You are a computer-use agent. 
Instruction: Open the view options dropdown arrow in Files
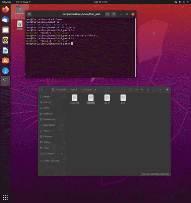(142, 89)
